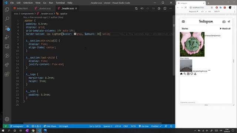Open Remote Explorer in activity bar
The width and height of the screenshot is (237, 133).
7,47
